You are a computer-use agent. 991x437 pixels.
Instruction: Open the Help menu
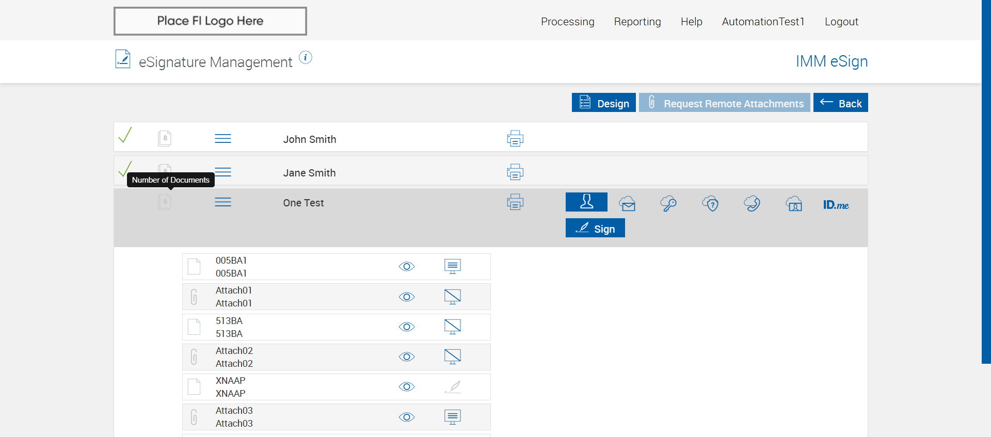[x=692, y=22]
